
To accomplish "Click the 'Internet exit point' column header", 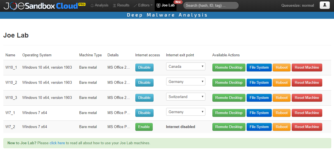I will [180, 55].
